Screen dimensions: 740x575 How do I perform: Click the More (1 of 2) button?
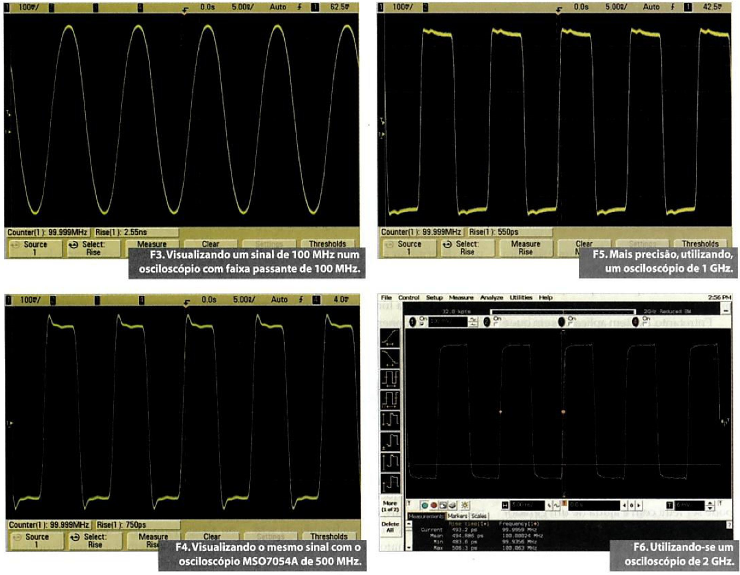(390, 505)
